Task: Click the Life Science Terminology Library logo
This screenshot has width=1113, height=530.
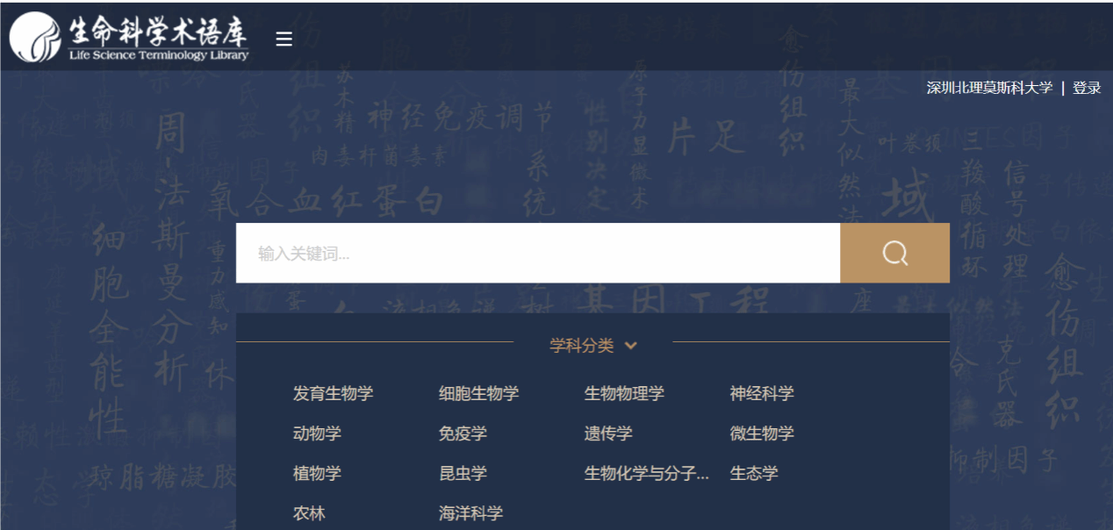Action: (130, 38)
